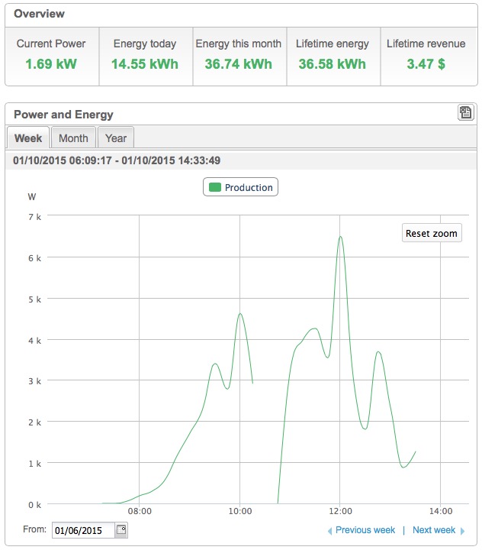482x550 pixels.
Task: Switch to the Year tab
Action: (116, 138)
